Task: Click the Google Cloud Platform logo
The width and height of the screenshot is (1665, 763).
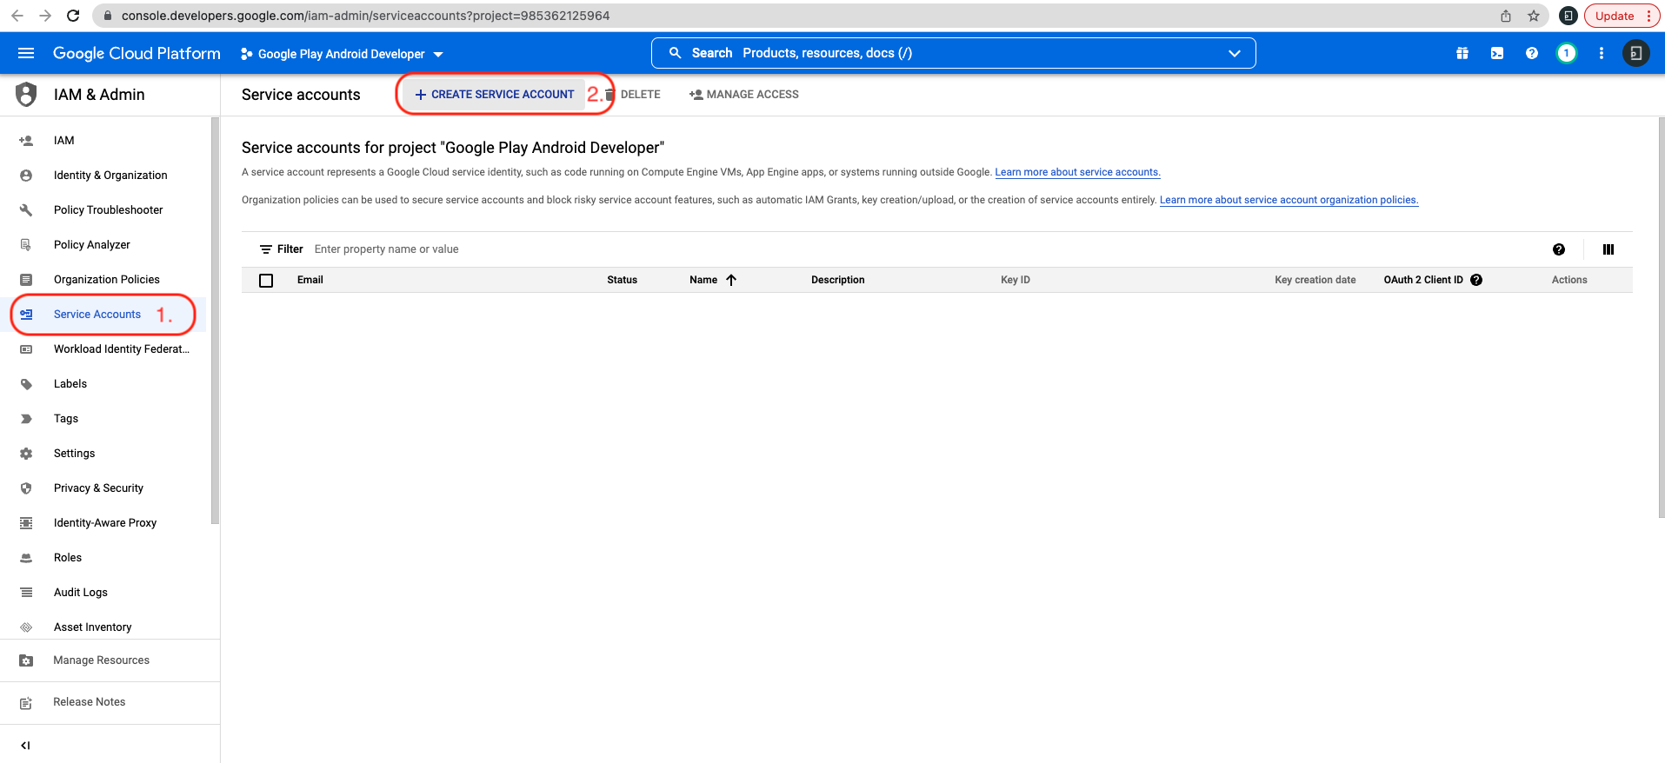Action: (x=137, y=53)
